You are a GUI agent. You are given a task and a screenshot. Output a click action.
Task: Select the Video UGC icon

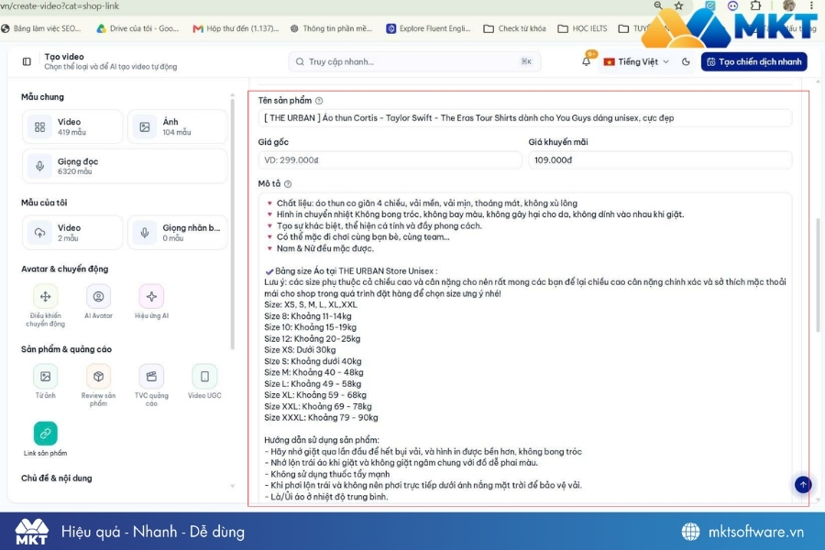[x=204, y=377]
